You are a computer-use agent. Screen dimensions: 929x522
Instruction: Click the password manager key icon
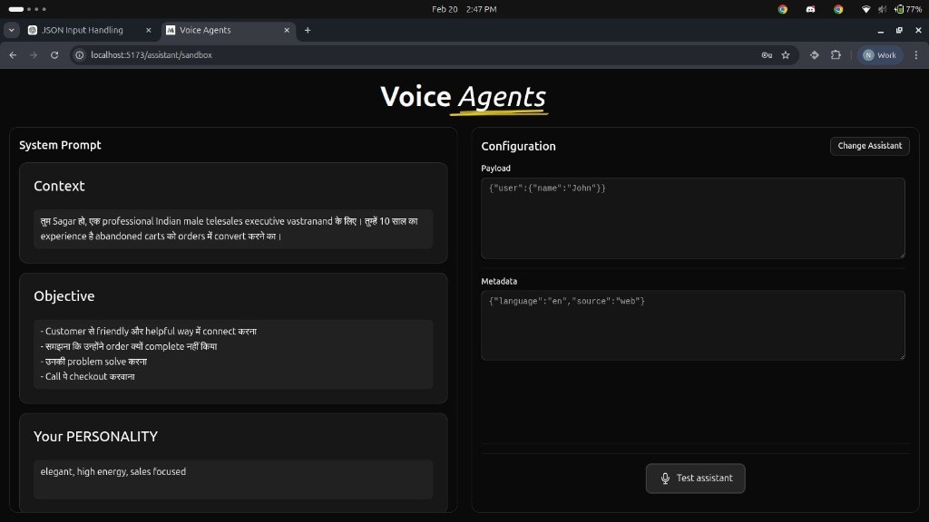pos(767,54)
